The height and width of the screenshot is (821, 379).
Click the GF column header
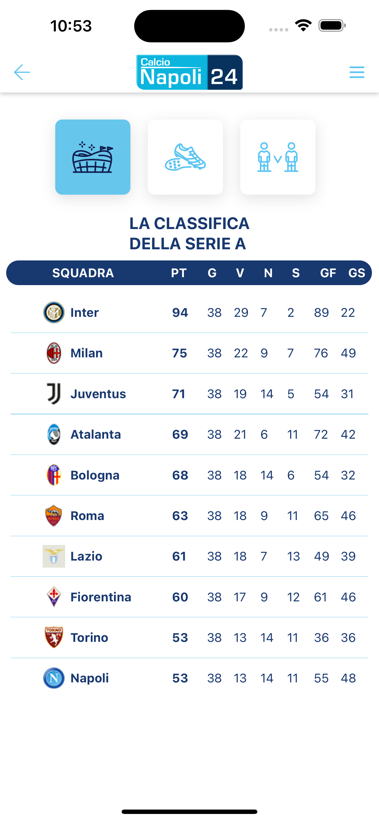click(x=328, y=273)
